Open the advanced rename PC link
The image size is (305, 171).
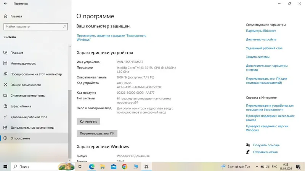pos(266,81)
